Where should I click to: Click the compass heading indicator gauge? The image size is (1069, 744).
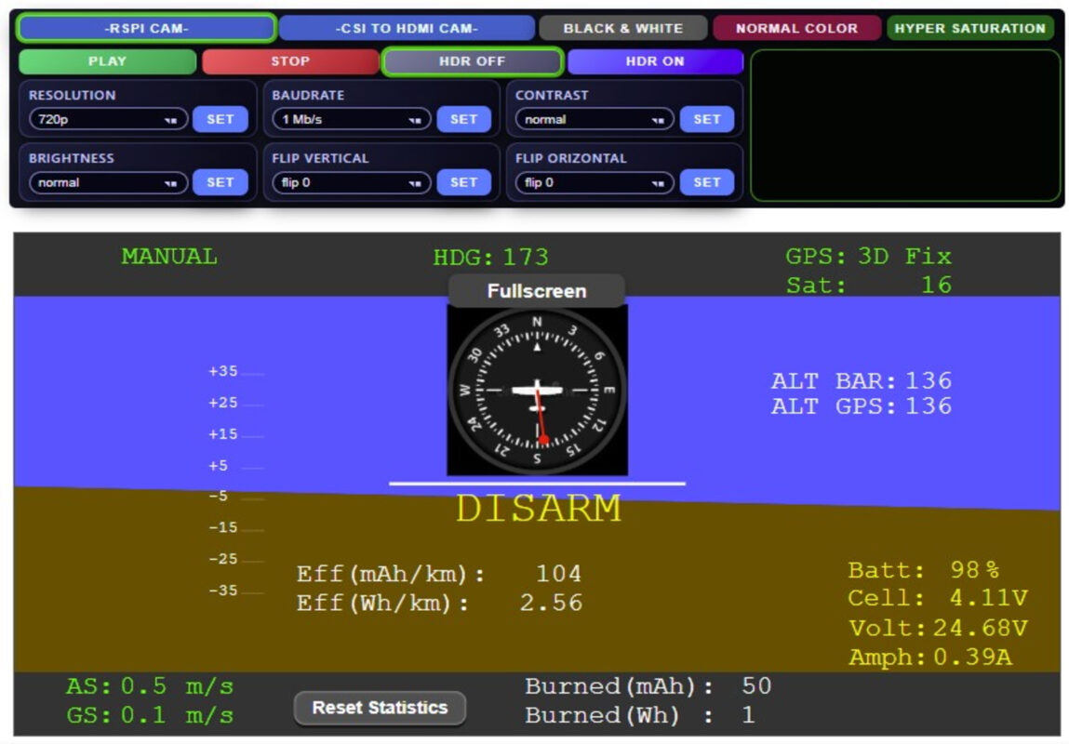tap(537, 391)
